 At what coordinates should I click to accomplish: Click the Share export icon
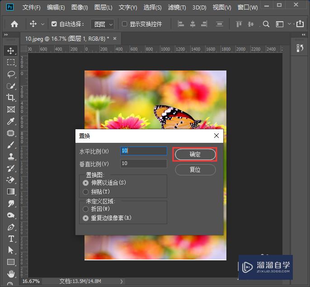point(300,24)
